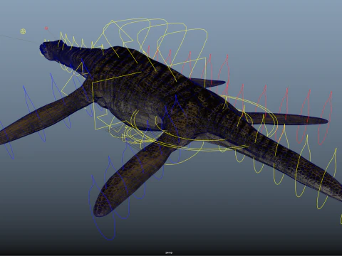Click the persp camera label
This screenshot has height=256, width=342.
pyautogui.click(x=169, y=252)
